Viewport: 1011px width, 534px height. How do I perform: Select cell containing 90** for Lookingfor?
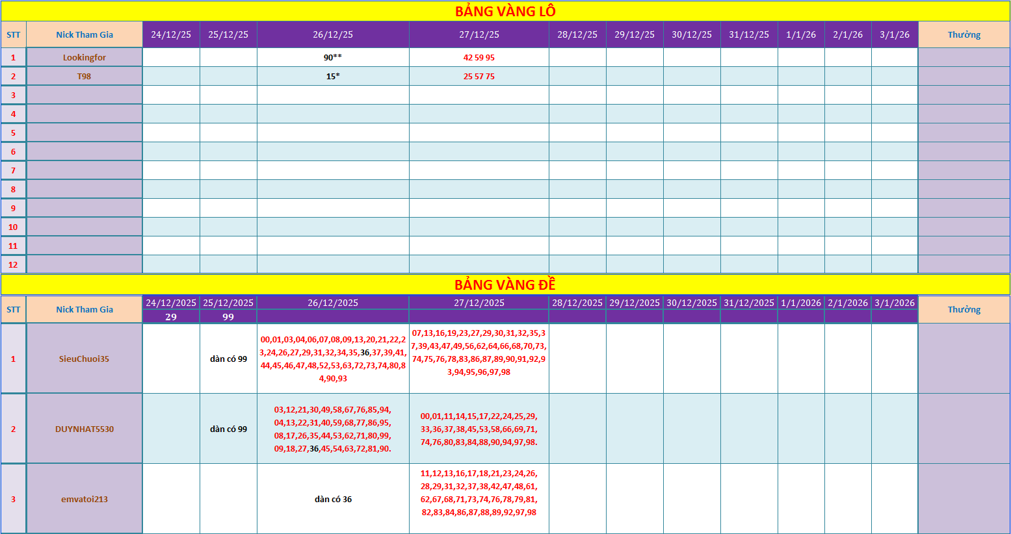coord(333,57)
